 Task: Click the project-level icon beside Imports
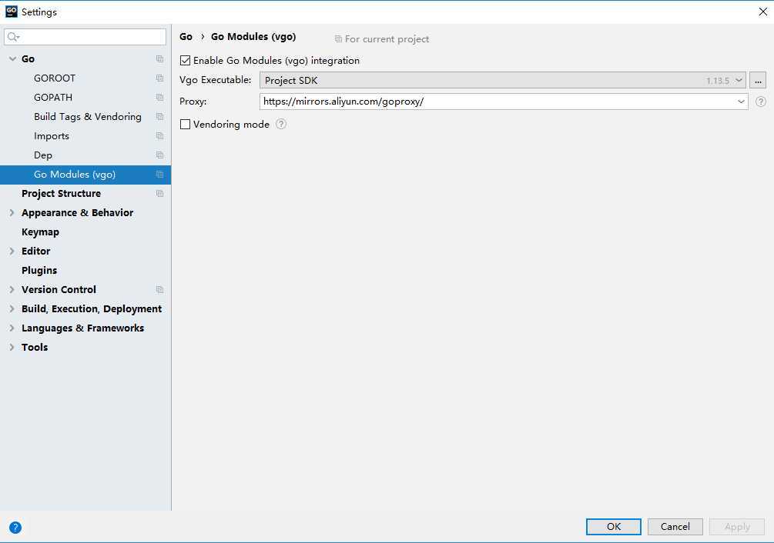point(159,135)
